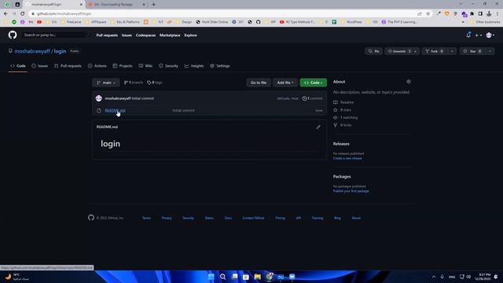Click the Go to file button

point(259,83)
